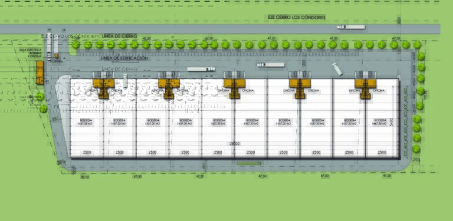Screen dimensions: 453x221
Task: Select the 35.12 dimension at the bottom left
Action: (x=85, y=177)
